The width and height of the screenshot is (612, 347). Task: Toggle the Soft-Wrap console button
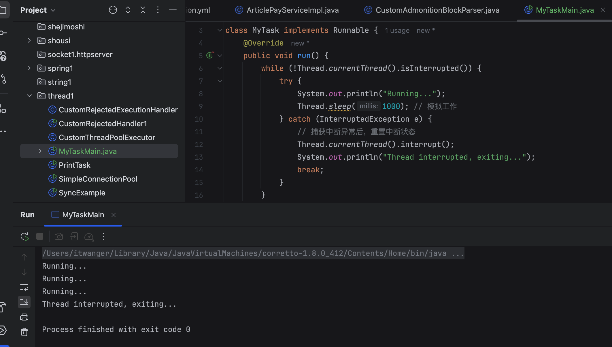(x=24, y=287)
